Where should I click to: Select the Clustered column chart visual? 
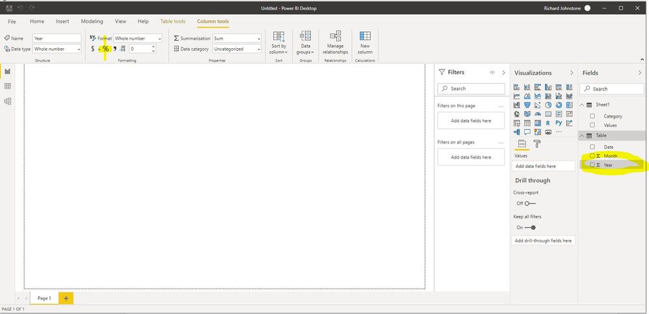tap(548, 87)
